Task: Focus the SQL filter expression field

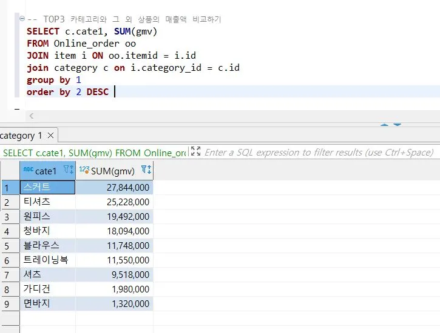Action: [319, 153]
